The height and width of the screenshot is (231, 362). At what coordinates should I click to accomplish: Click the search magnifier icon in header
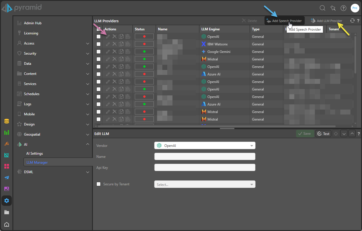click(x=322, y=8)
